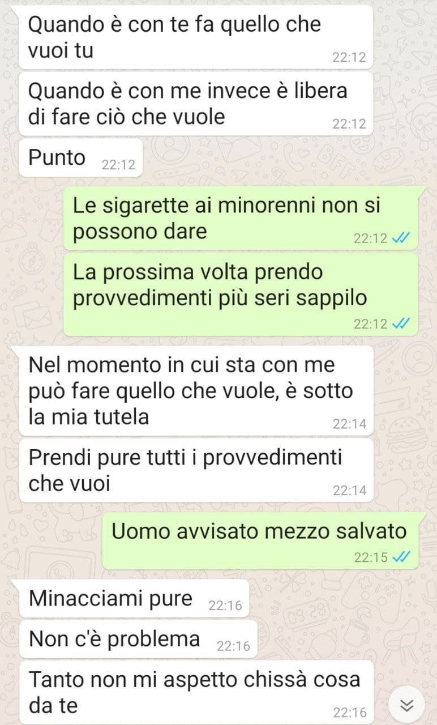The image size is (437, 725).
Task: Click the 22:14 timestamp under 'la mia tutela'
Action: coord(349,424)
